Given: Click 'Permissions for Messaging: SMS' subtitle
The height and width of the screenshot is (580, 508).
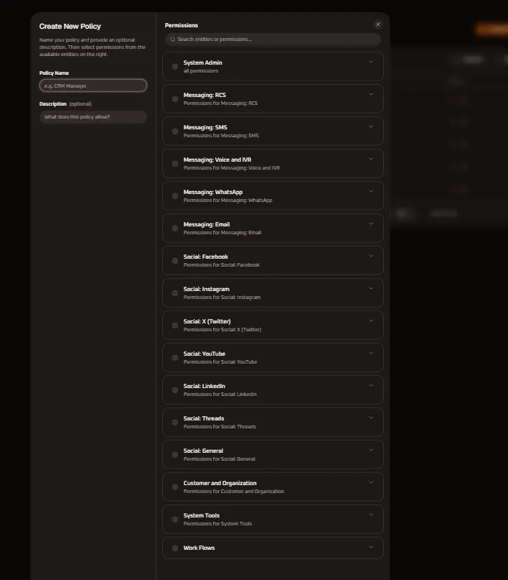Looking at the screenshot, I should tap(221, 136).
